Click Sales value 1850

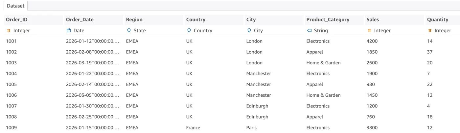[x=372, y=52]
